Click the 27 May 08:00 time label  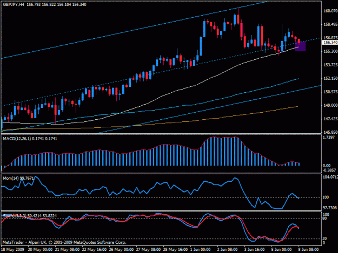pos(148,250)
